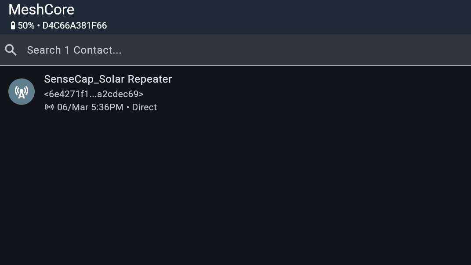Click the magnifying glass search icon
The width and height of the screenshot is (471, 265).
pyautogui.click(x=11, y=50)
